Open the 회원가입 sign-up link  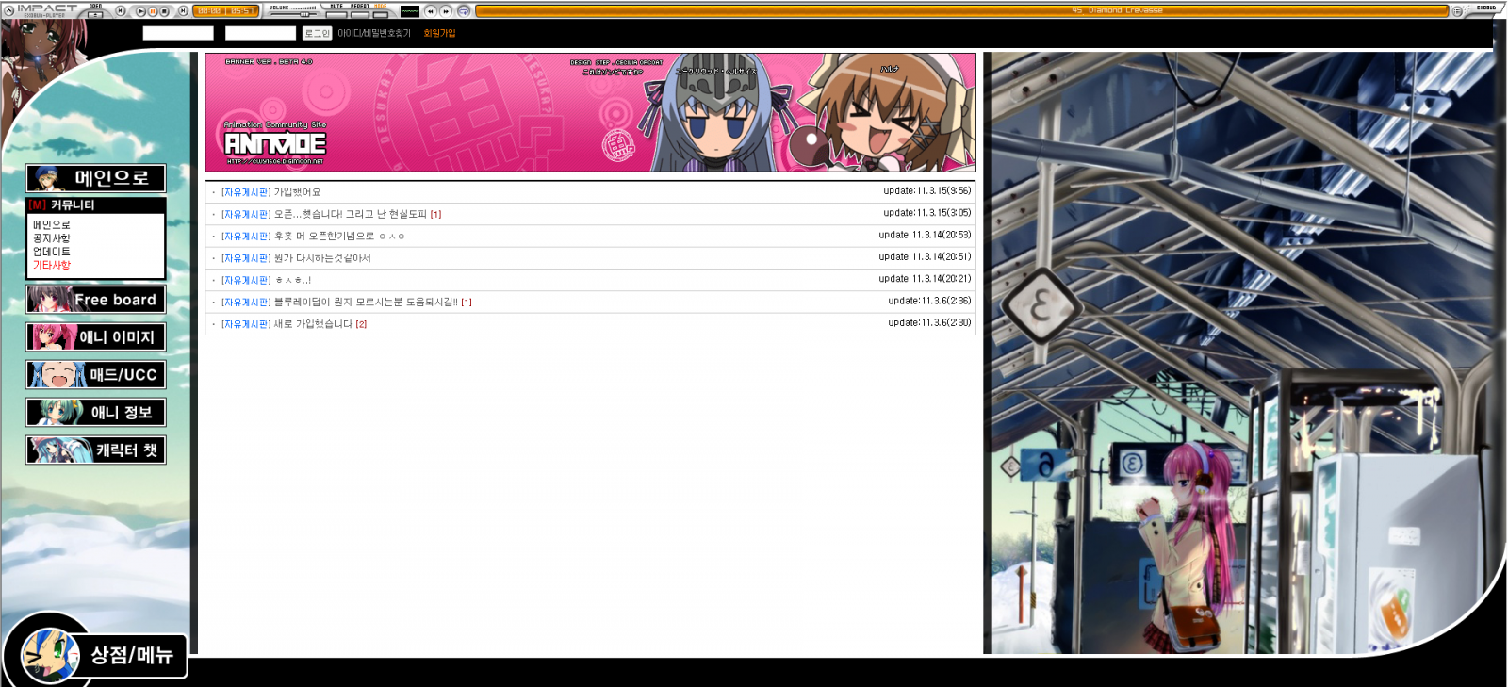[439, 34]
